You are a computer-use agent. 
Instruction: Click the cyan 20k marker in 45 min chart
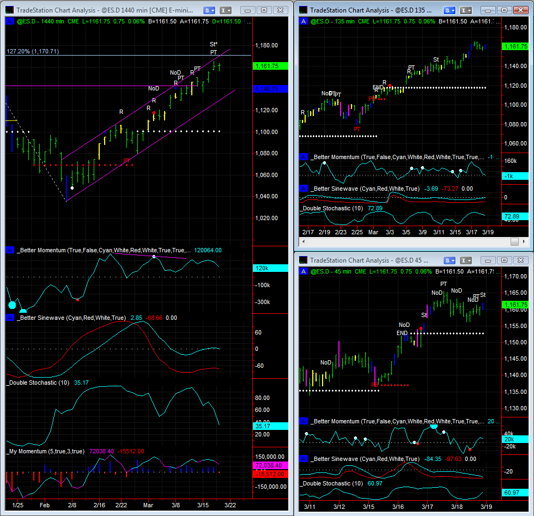[x=515, y=439]
